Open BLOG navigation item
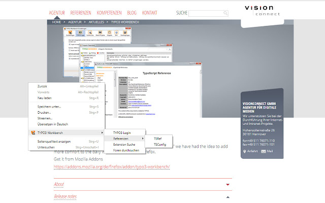 tap(132, 13)
